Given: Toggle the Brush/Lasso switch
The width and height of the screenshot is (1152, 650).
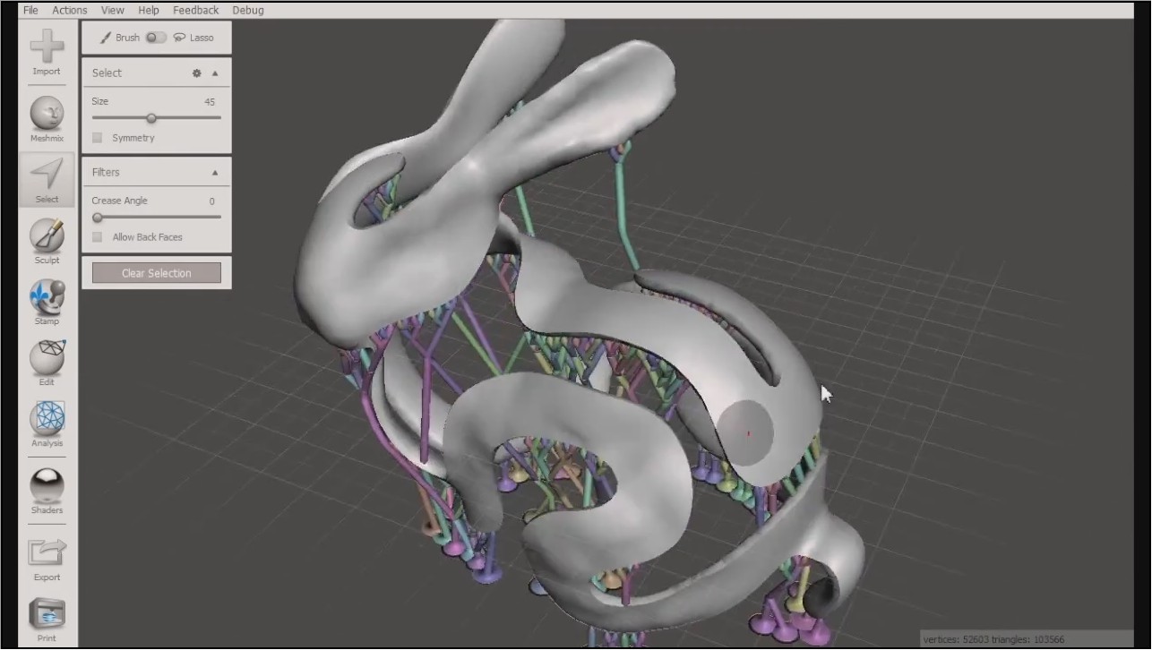Looking at the screenshot, I should point(156,38).
